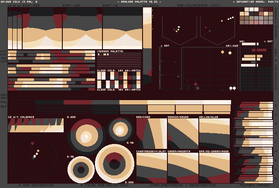Screen dimensions: 279x188
Task: Click the Primary Ranges label
Action: coord(255,185)
